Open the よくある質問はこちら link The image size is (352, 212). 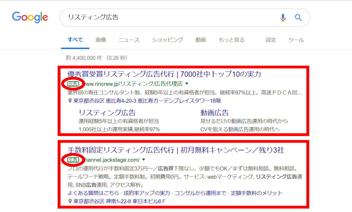[x=93, y=193]
